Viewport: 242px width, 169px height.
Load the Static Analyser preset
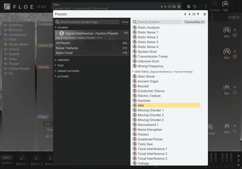[x=166, y=27]
